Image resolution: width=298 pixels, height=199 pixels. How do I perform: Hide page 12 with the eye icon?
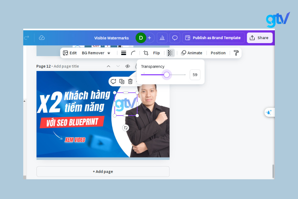tap(127, 66)
